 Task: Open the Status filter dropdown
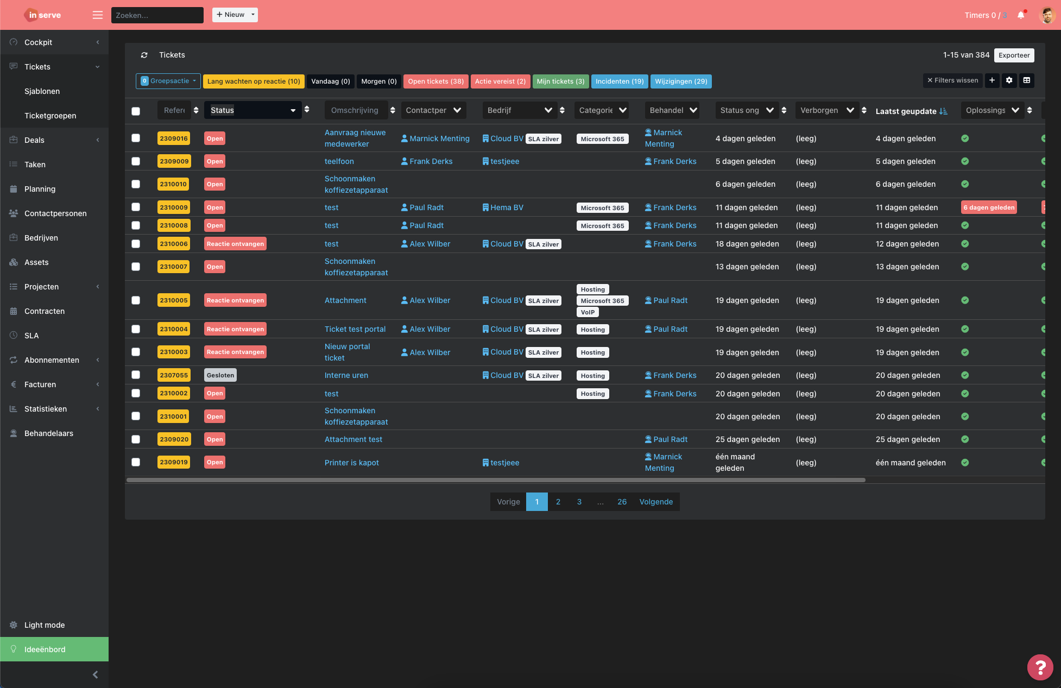point(252,110)
